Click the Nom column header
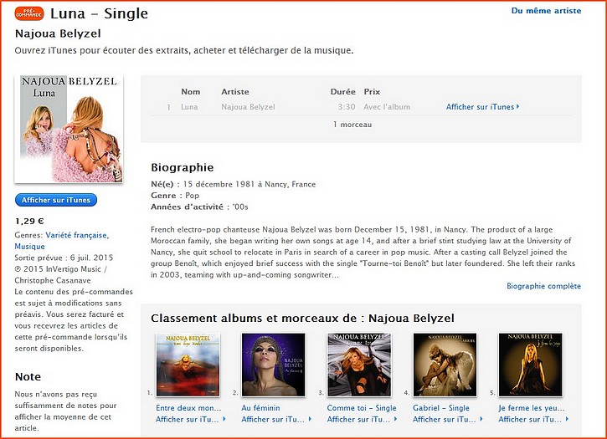The width and height of the screenshot is (607, 439). 190,92
